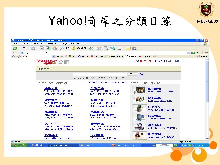This screenshot has height=165, width=220.
Task: Open the 大眾媒體 category link
Action: coord(97,135)
